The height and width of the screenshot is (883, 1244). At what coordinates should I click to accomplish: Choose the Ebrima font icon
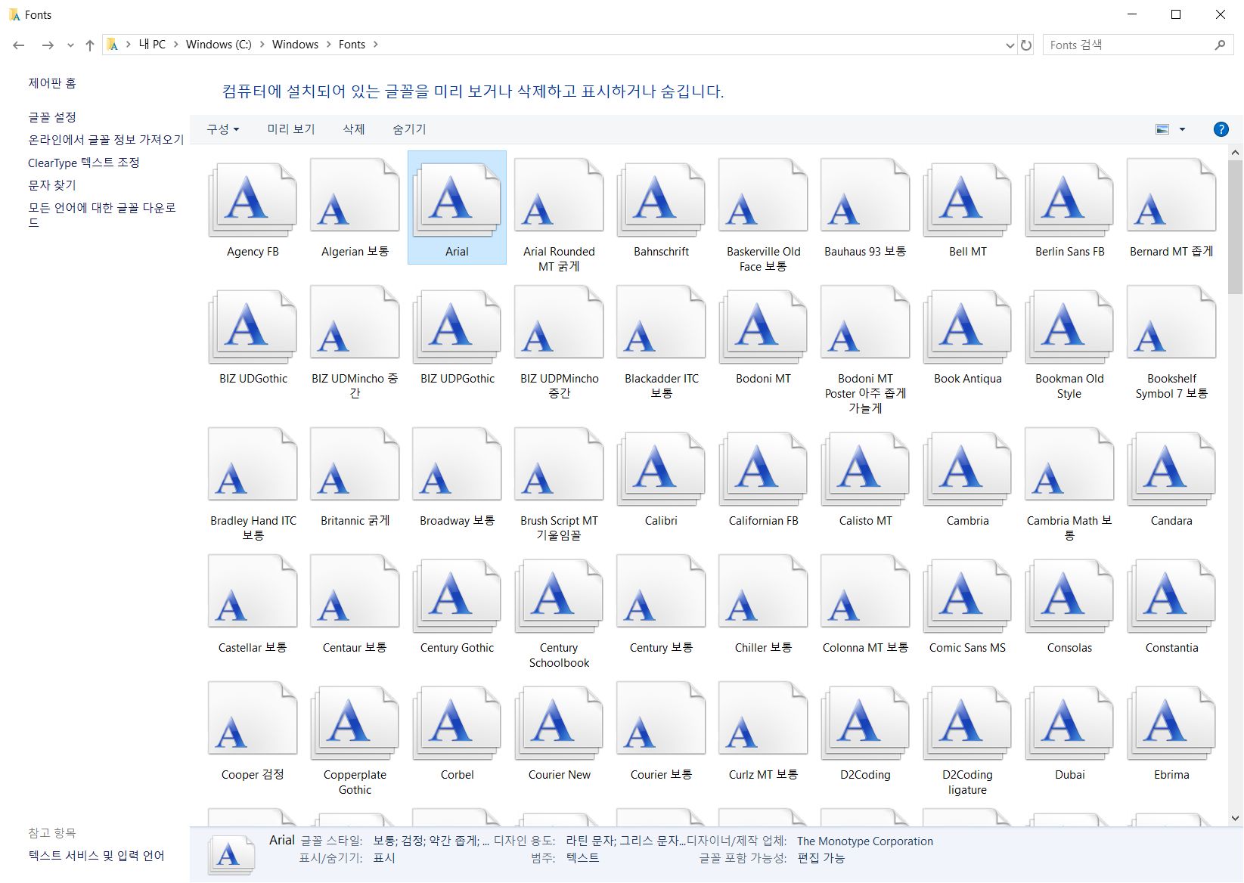point(1171,721)
